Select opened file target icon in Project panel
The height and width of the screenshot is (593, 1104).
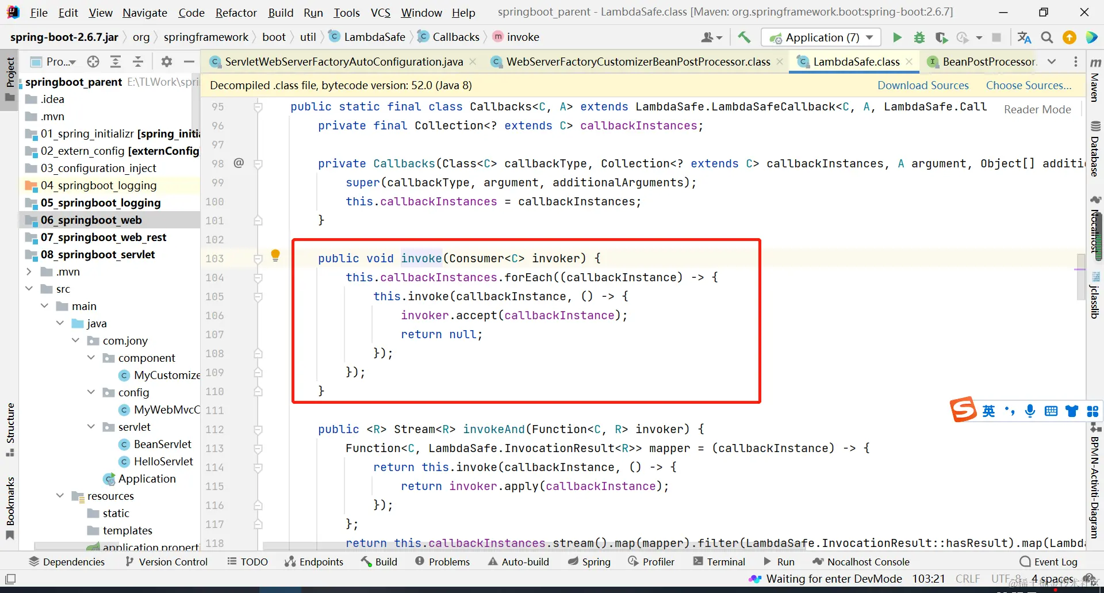pos(93,62)
